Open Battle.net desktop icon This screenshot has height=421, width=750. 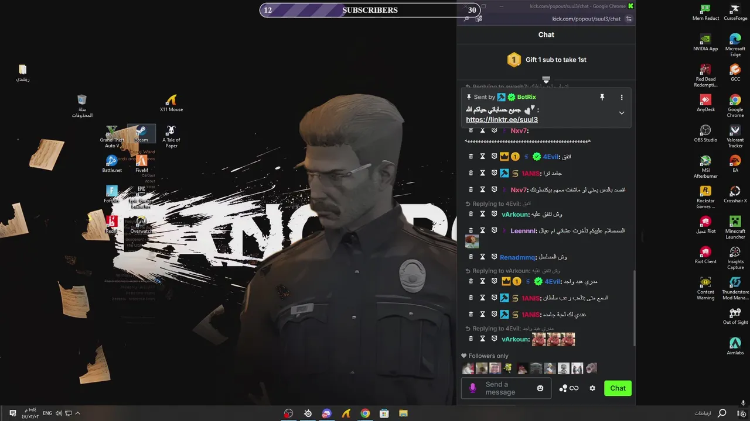point(112,164)
